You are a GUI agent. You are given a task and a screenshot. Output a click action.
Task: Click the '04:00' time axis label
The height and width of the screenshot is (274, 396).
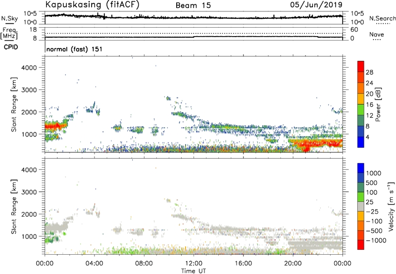(x=94, y=264)
